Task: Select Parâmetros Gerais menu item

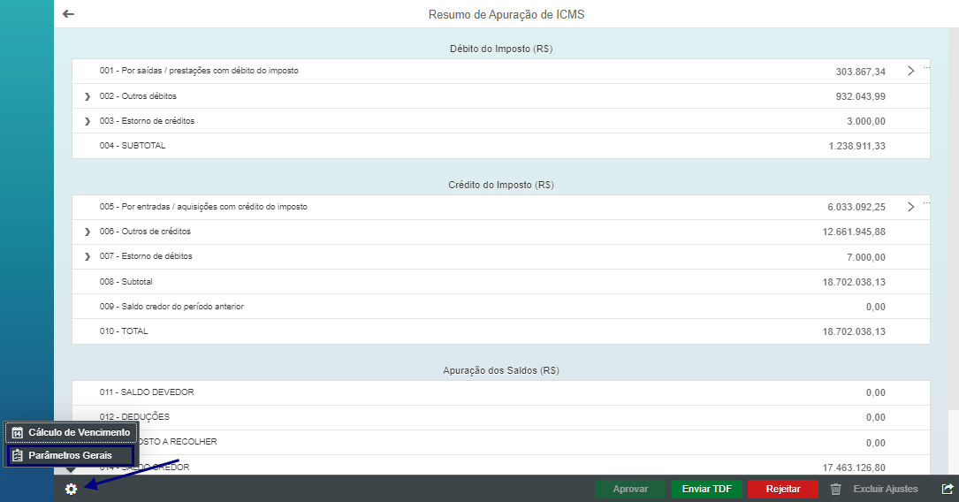Action: coord(71,455)
